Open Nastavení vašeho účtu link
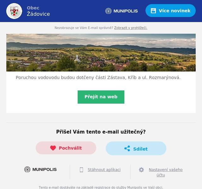 (x=166, y=172)
